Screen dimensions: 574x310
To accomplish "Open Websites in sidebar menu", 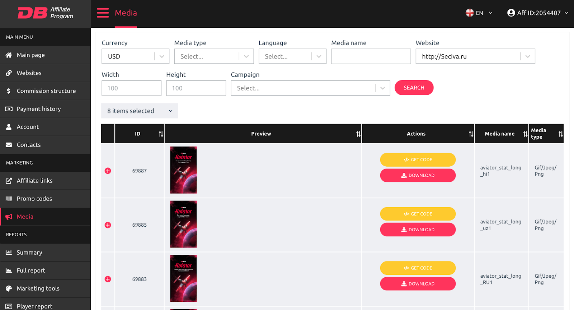I will point(45,73).
